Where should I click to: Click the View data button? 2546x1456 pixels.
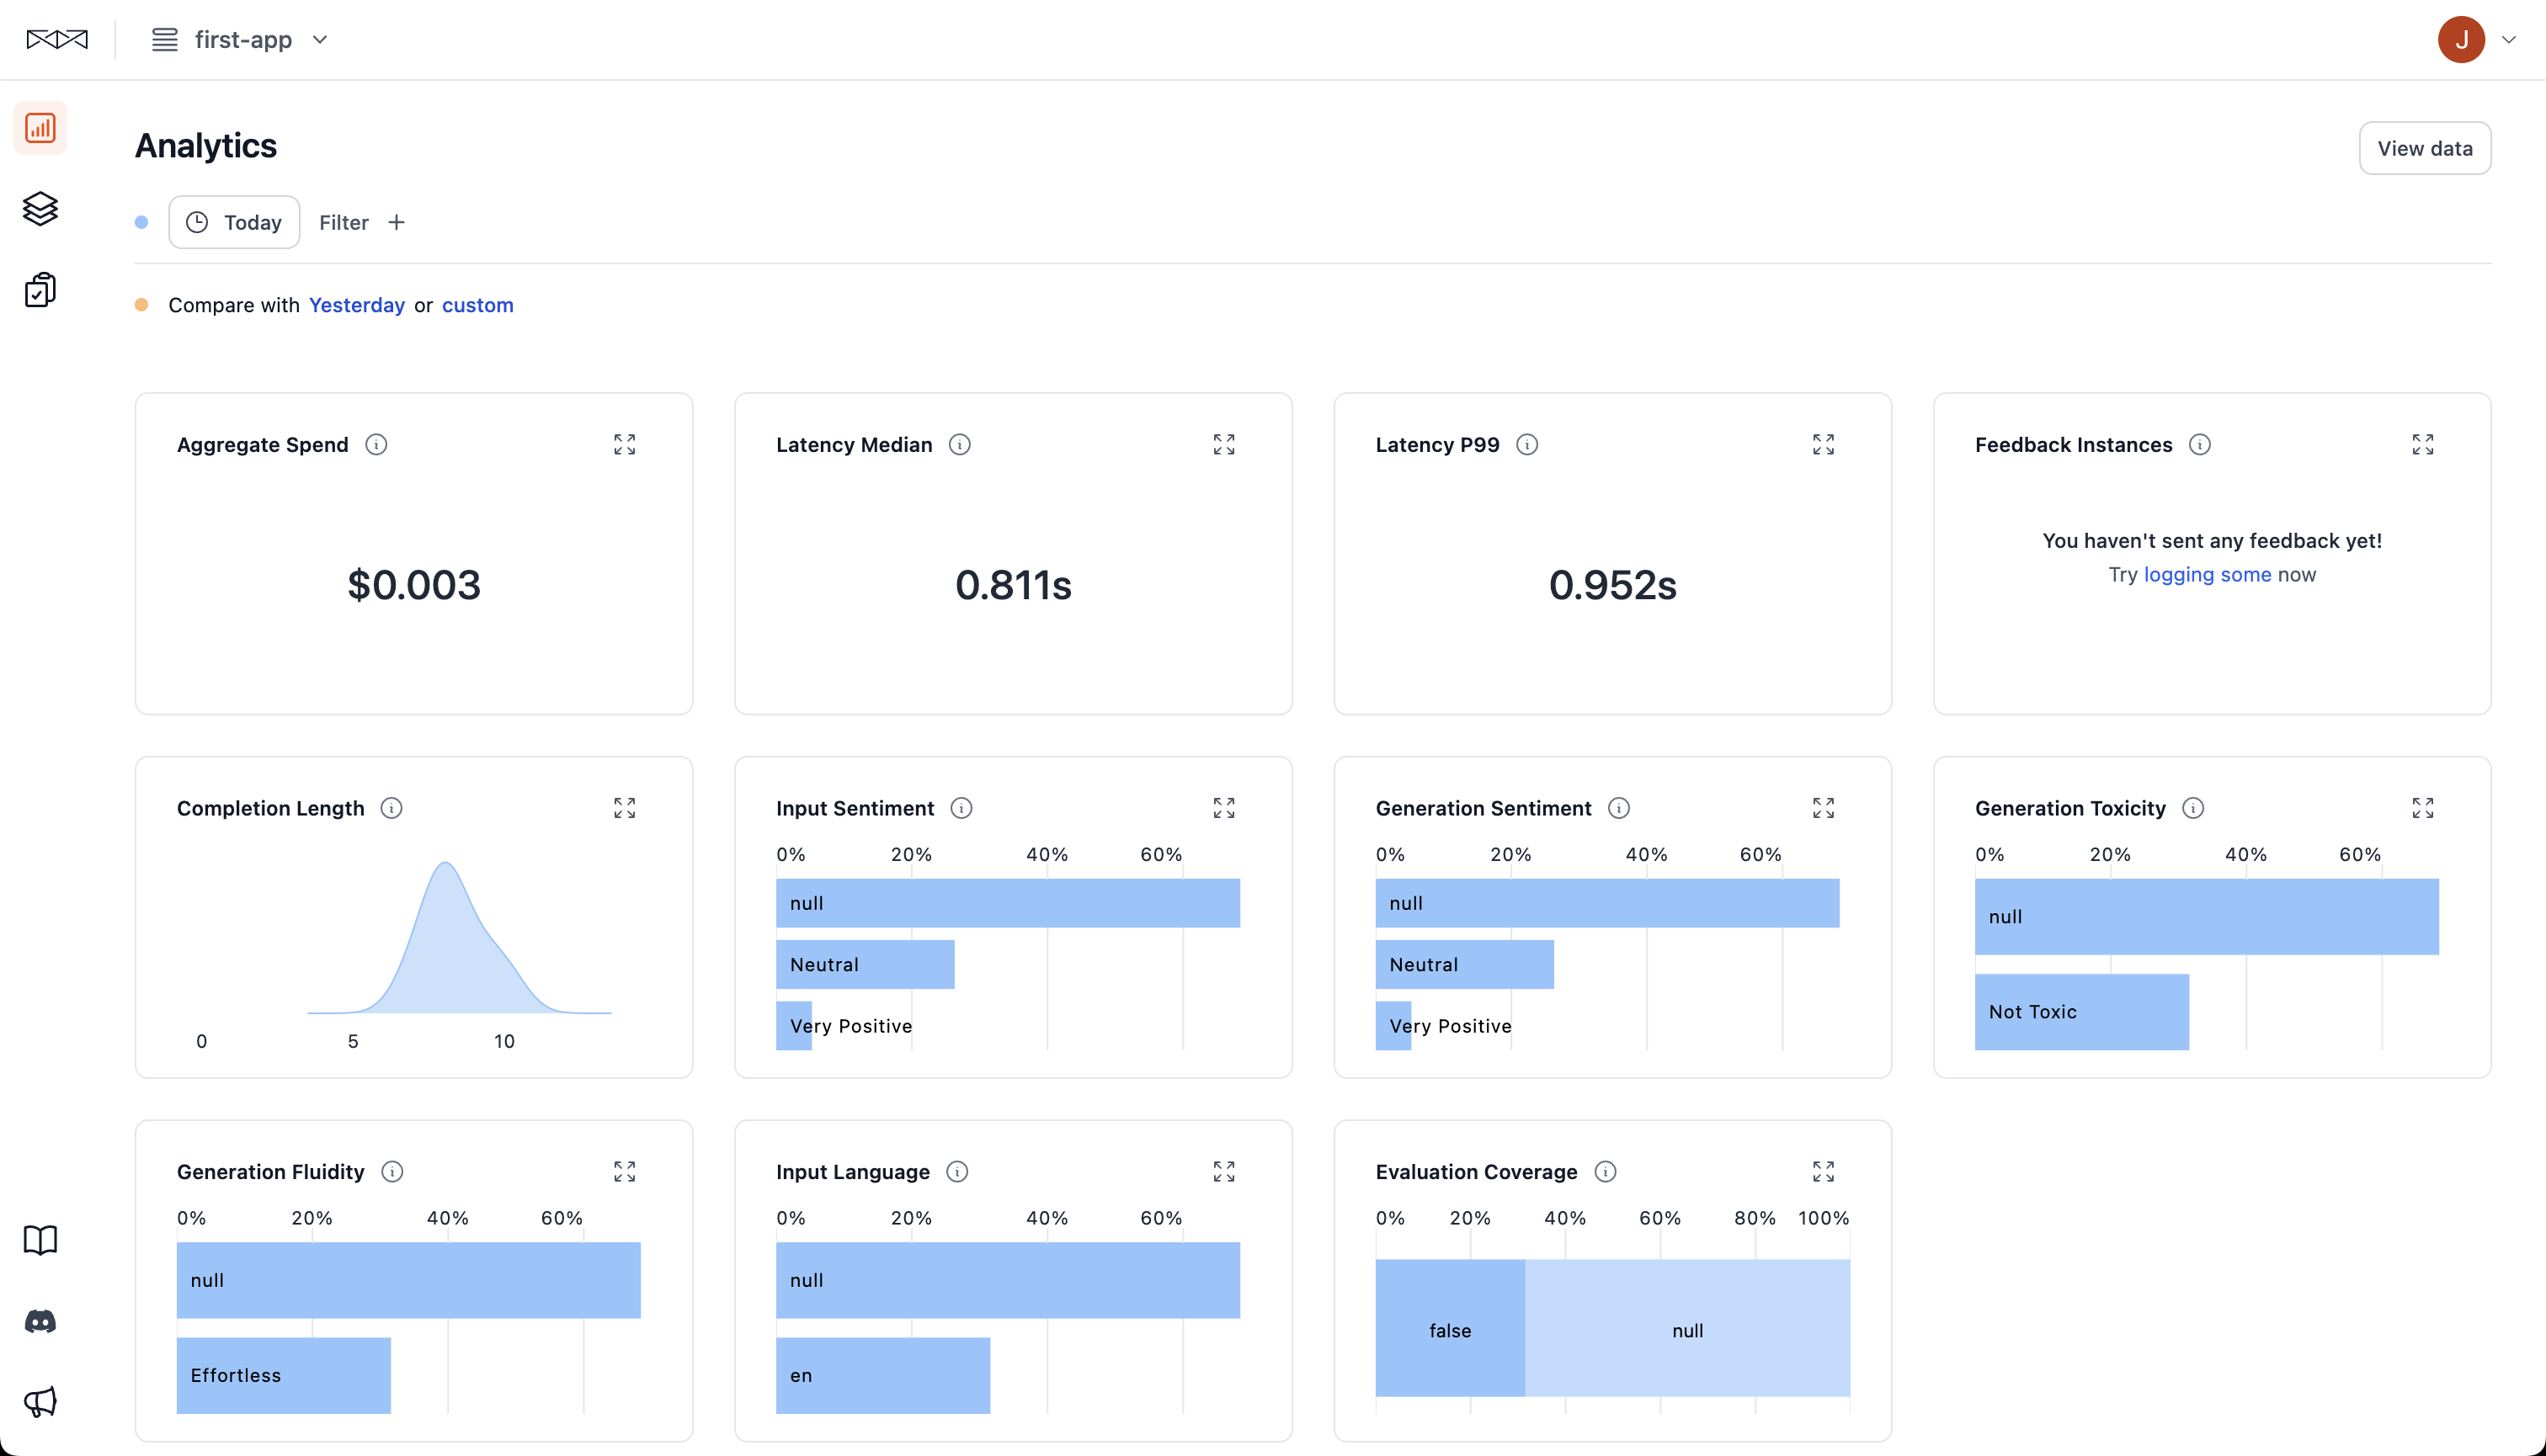click(2424, 148)
